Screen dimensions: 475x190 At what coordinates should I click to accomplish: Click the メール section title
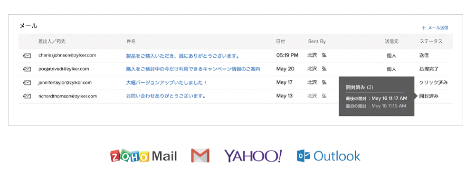28,26
